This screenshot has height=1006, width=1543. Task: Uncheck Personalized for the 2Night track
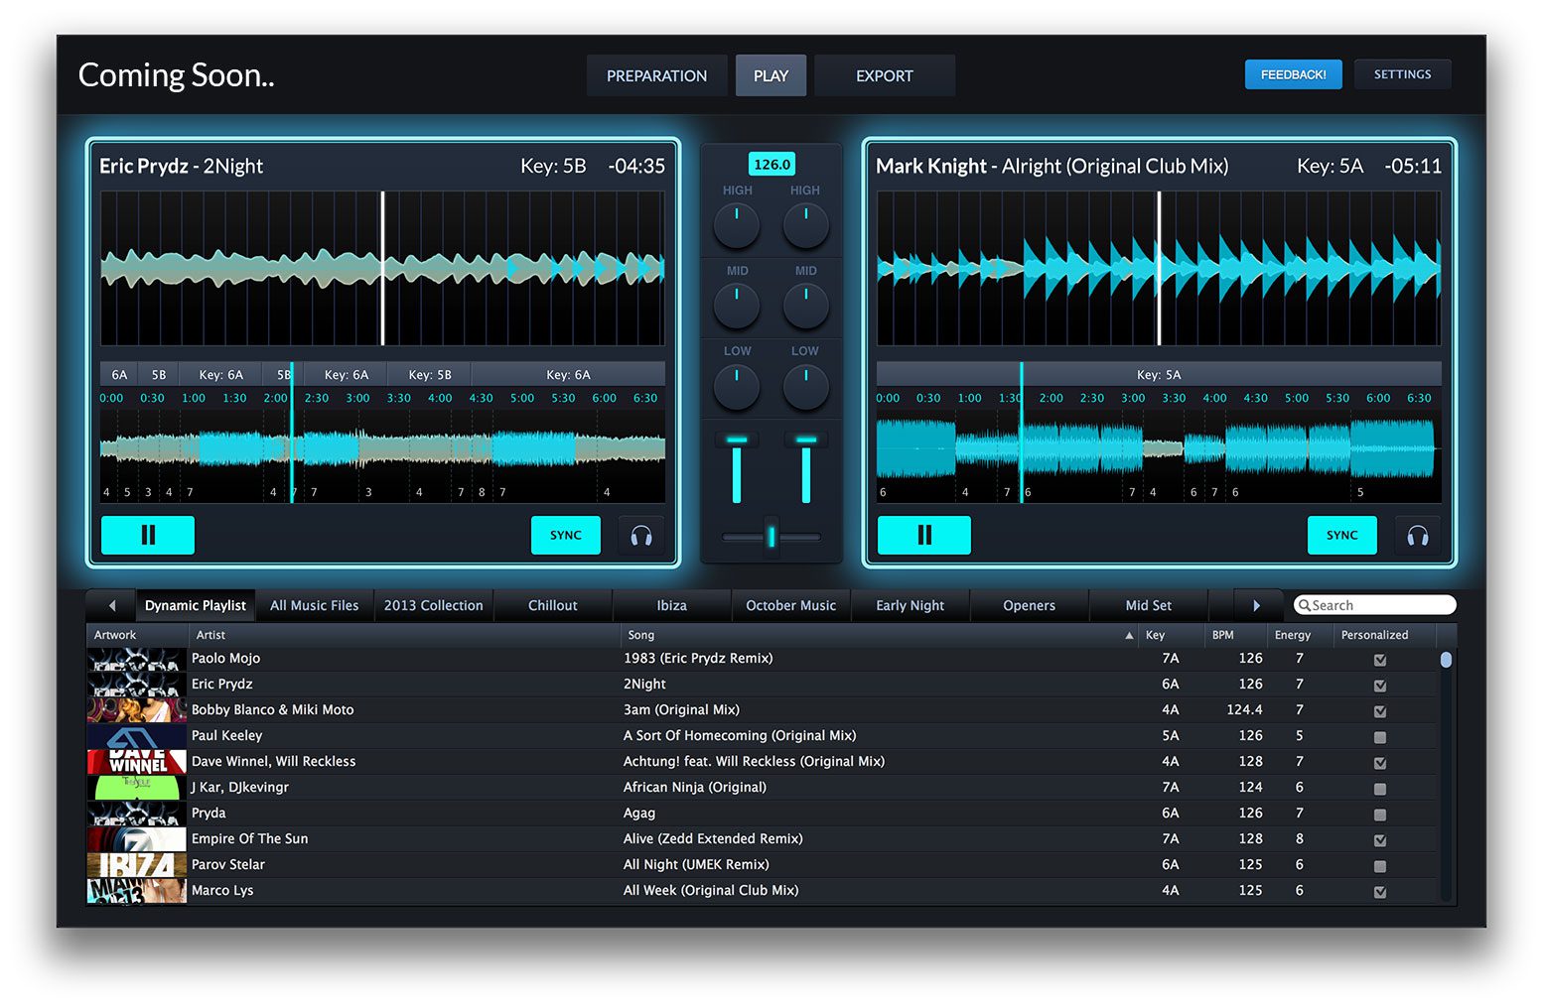tap(1379, 685)
